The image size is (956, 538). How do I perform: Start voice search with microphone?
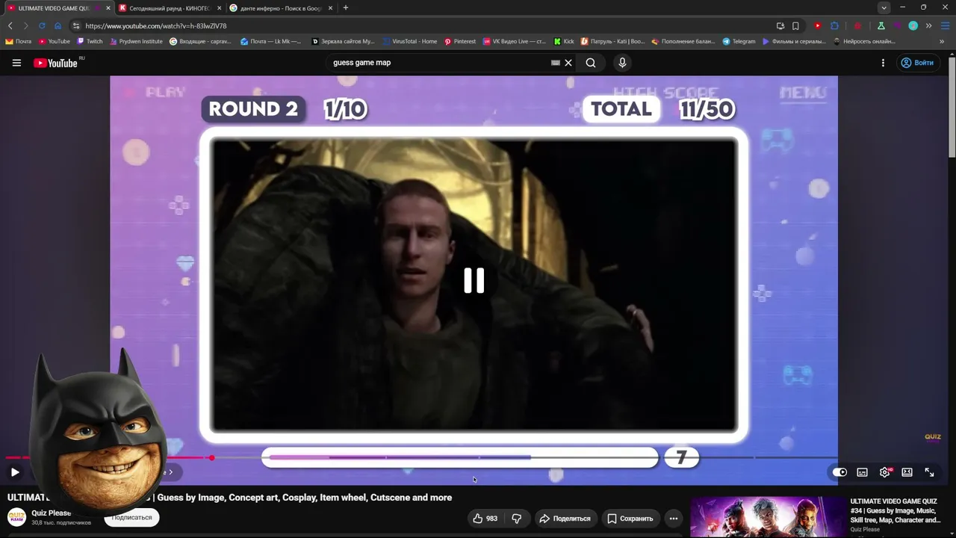pyautogui.click(x=622, y=63)
